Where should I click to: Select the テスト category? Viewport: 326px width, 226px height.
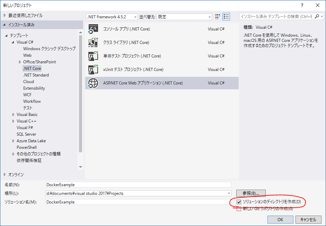[28, 108]
